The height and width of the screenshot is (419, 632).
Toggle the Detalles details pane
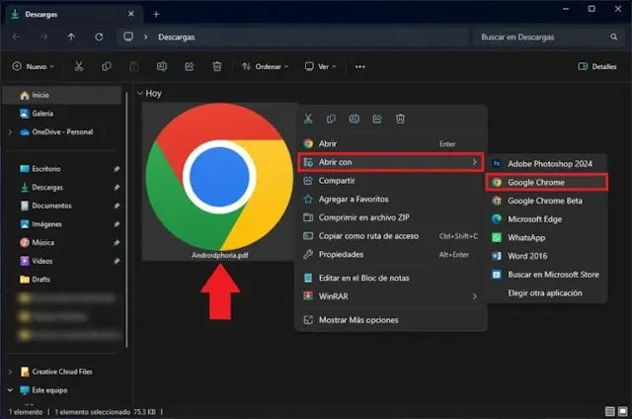[x=596, y=66]
